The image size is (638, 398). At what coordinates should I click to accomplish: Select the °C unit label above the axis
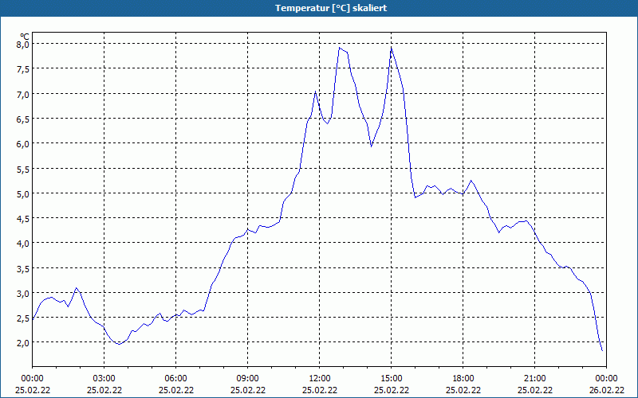(x=25, y=37)
